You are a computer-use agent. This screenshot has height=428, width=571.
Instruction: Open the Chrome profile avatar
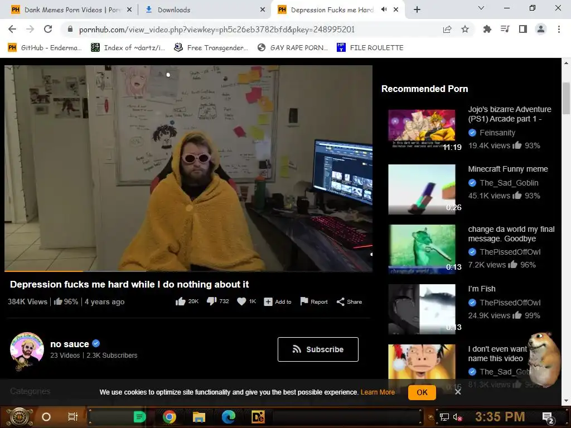[541, 29]
